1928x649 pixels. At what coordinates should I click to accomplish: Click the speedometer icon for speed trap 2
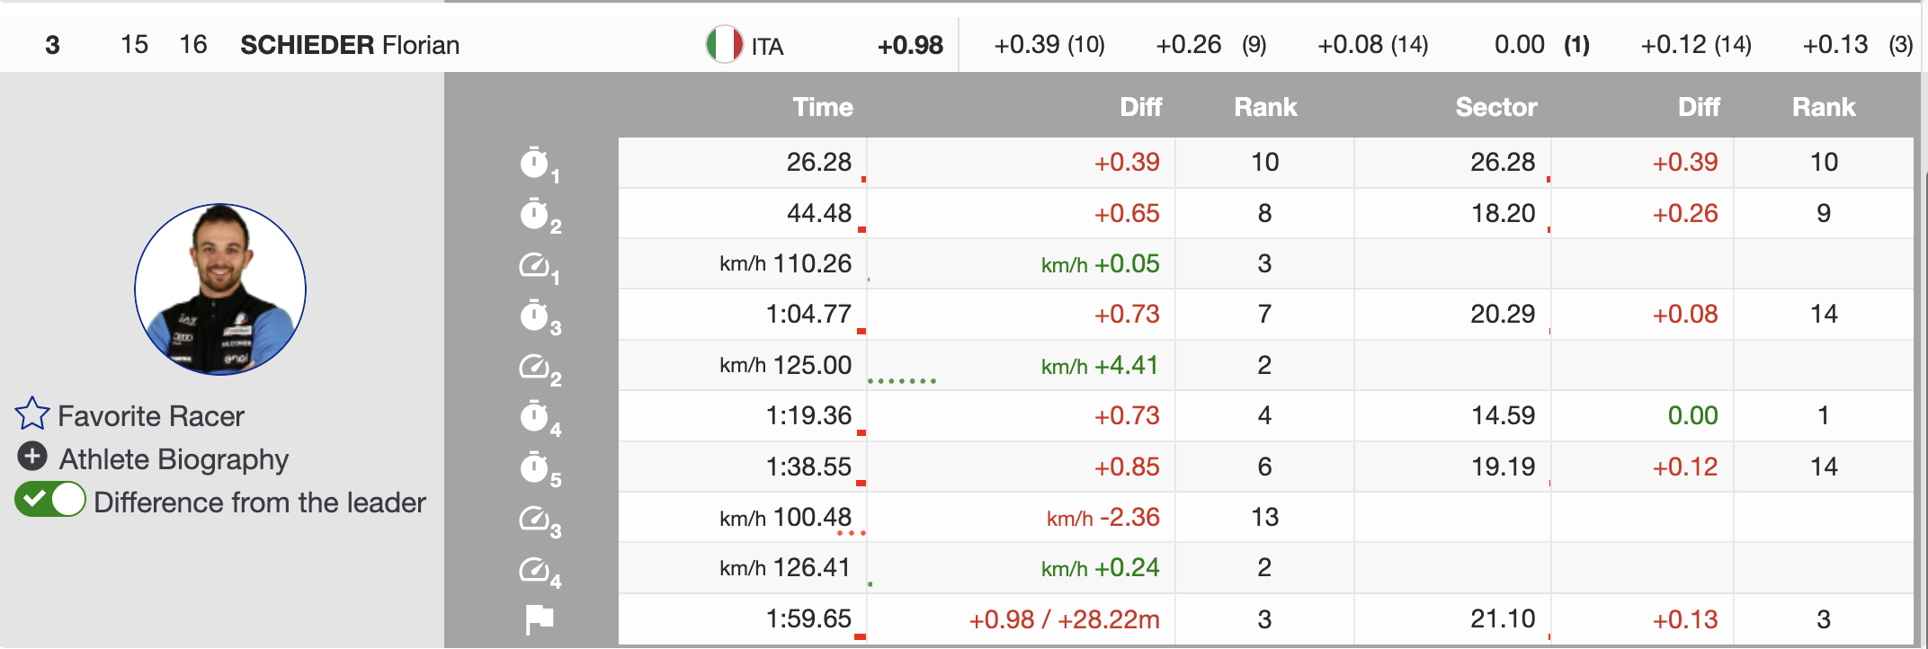tap(536, 367)
